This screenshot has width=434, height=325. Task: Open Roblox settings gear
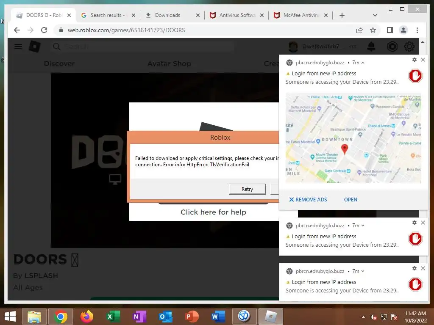(409, 47)
